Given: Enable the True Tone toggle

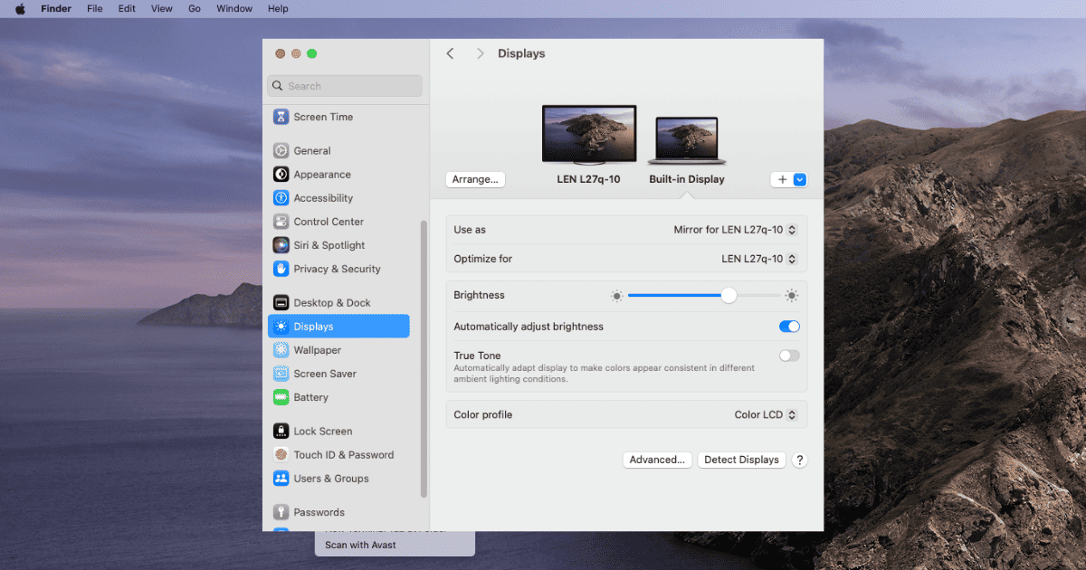Looking at the screenshot, I should pyautogui.click(x=789, y=356).
